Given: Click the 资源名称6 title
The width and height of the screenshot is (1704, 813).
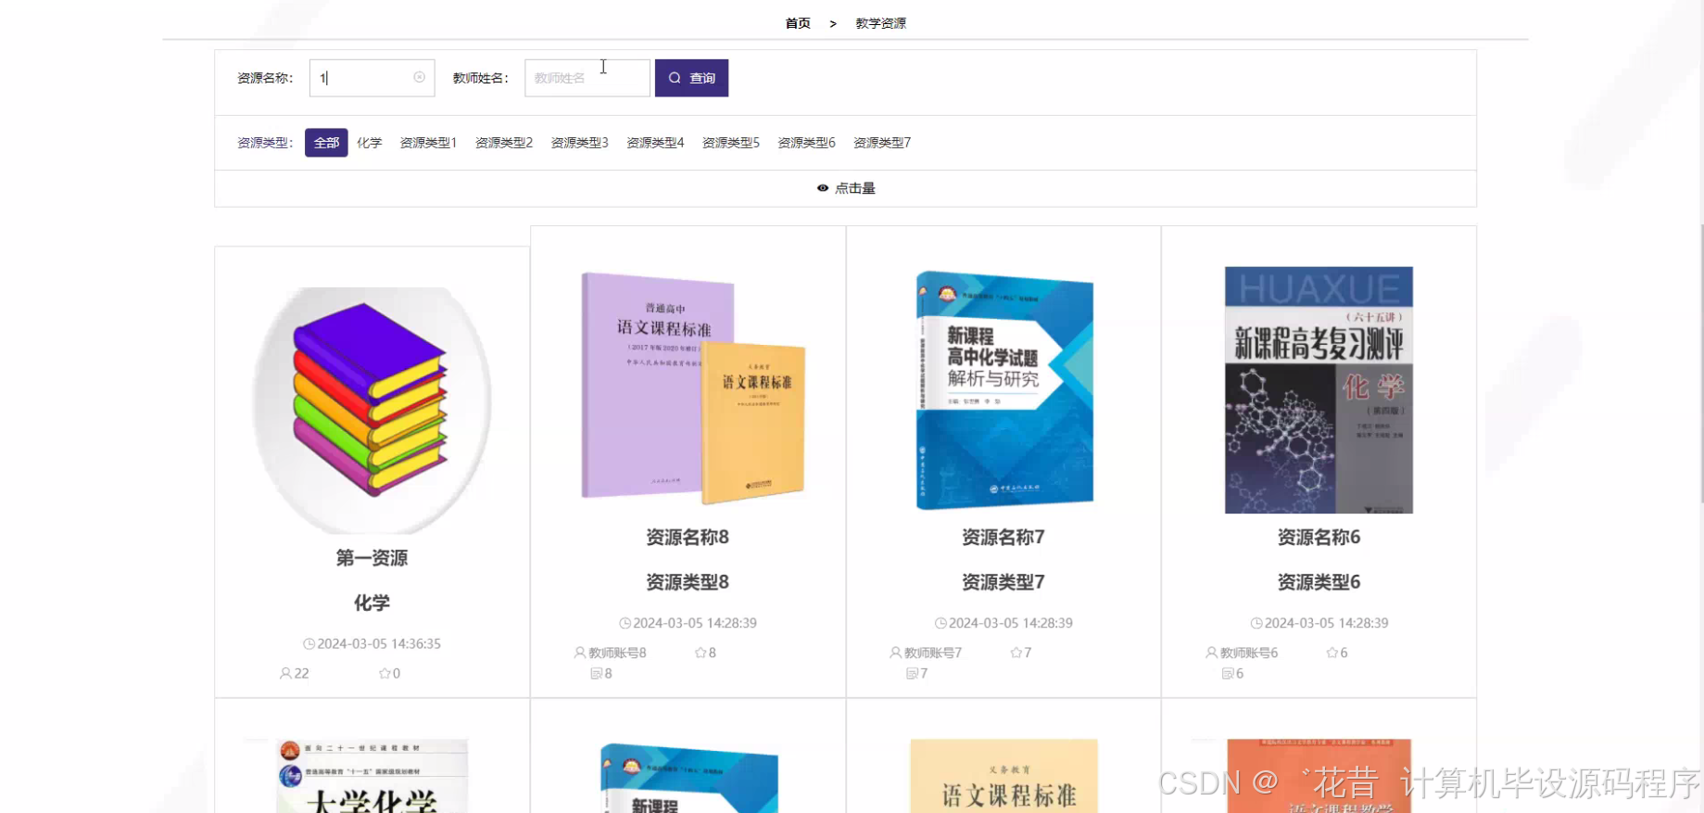Looking at the screenshot, I should tap(1319, 538).
